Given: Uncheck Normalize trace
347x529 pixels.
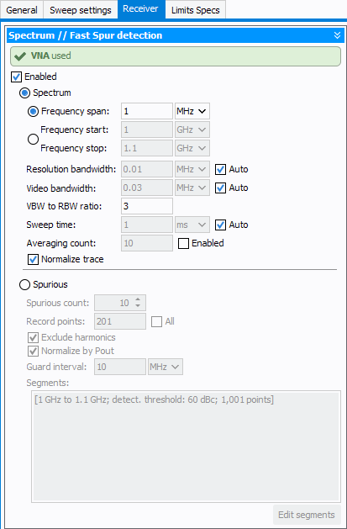Looking at the screenshot, I should pyautogui.click(x=33, y=259).
